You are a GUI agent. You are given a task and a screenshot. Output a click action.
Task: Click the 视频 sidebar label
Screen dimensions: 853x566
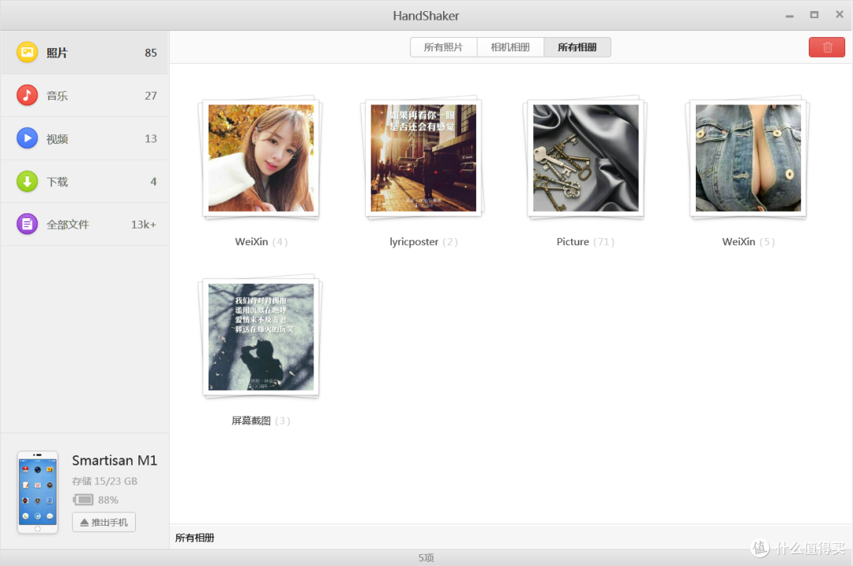[x=57, y=139]
